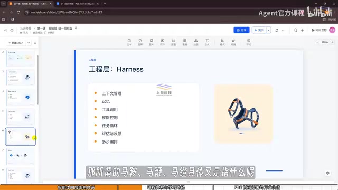Insert media (媒体) from the toolbar
The image size is (338, 190).
[x=163, y=42]
